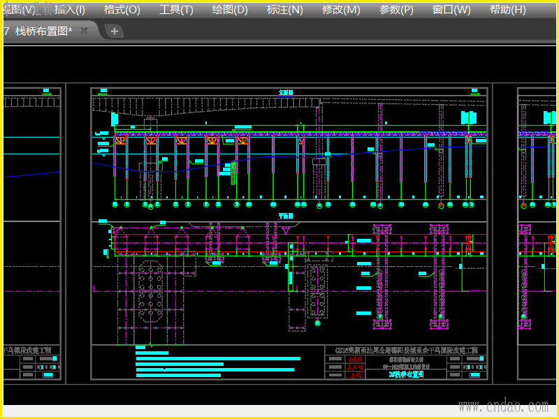Open the 窗口(W) window menu

(x=451, y=10)
